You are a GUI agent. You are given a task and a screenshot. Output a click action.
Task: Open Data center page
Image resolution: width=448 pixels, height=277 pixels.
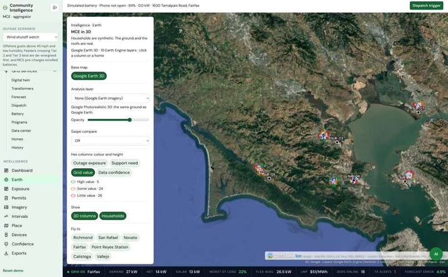tap(21, 130)
